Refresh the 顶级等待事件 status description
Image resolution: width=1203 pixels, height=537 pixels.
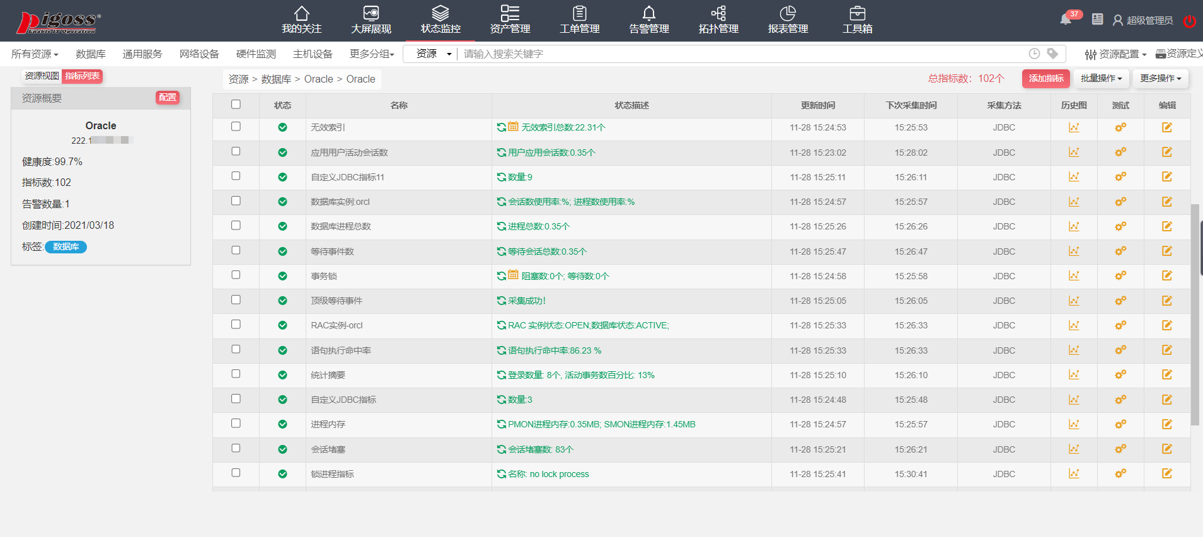(502, 301)
